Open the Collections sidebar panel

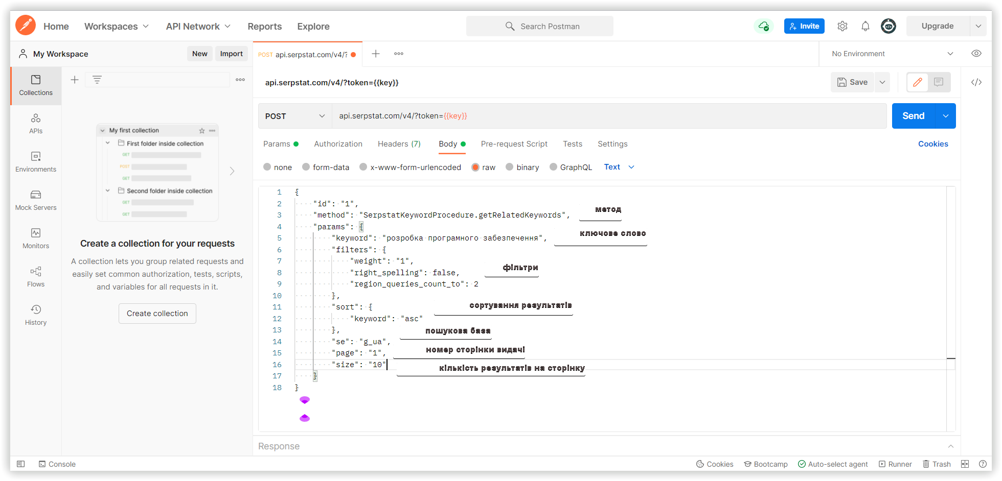click(36, 85)
